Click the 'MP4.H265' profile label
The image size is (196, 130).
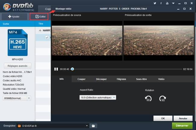pos(17,59)
